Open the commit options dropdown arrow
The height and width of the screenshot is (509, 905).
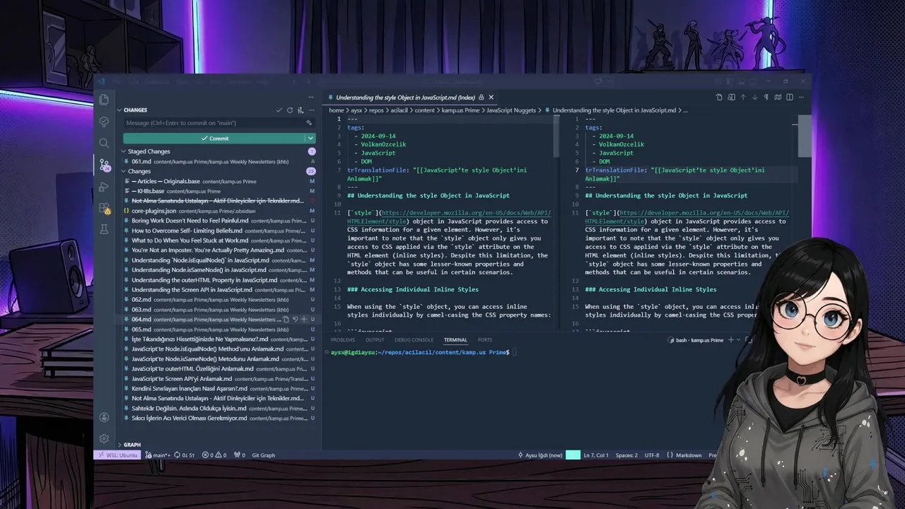click(x=310, y=139)
